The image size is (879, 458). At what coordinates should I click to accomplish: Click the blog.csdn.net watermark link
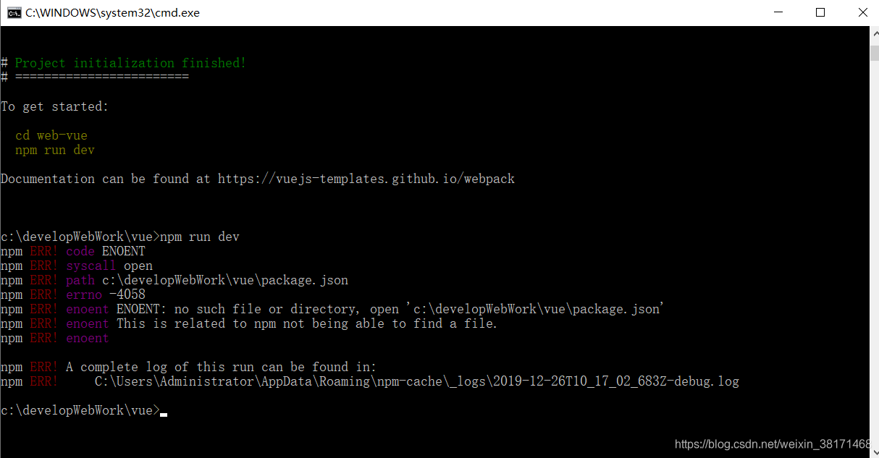click(x=776, y=444)
